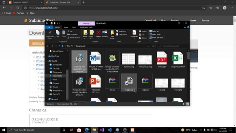Open Forum link on Sublime Text page
The width and height of the screenshot is (236, 133).
click(x=205, y=21)
